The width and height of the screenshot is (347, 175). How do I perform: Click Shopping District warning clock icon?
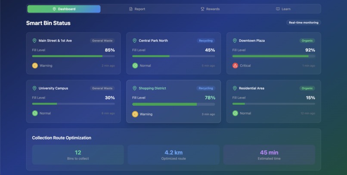coord(135,114)
